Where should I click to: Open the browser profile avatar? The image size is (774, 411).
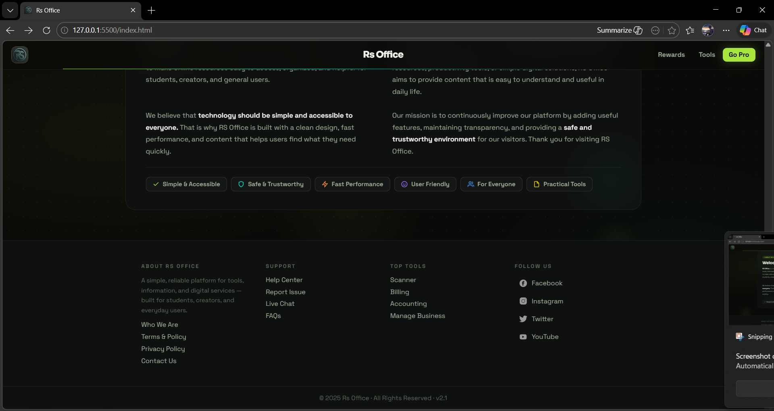(708, 30)
